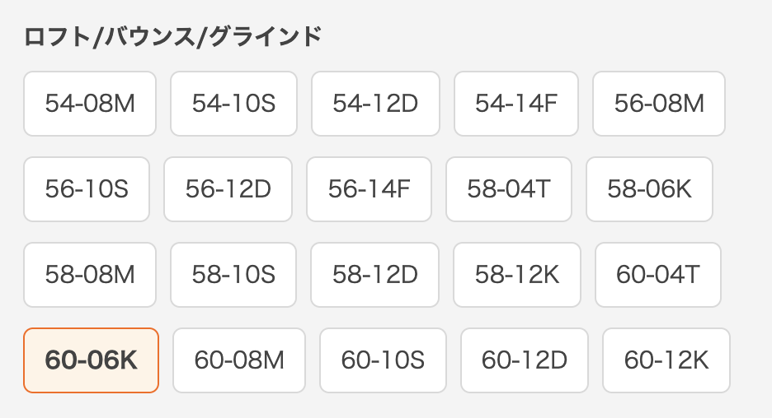Pick the 58-12D option

(x=375, y=275)
